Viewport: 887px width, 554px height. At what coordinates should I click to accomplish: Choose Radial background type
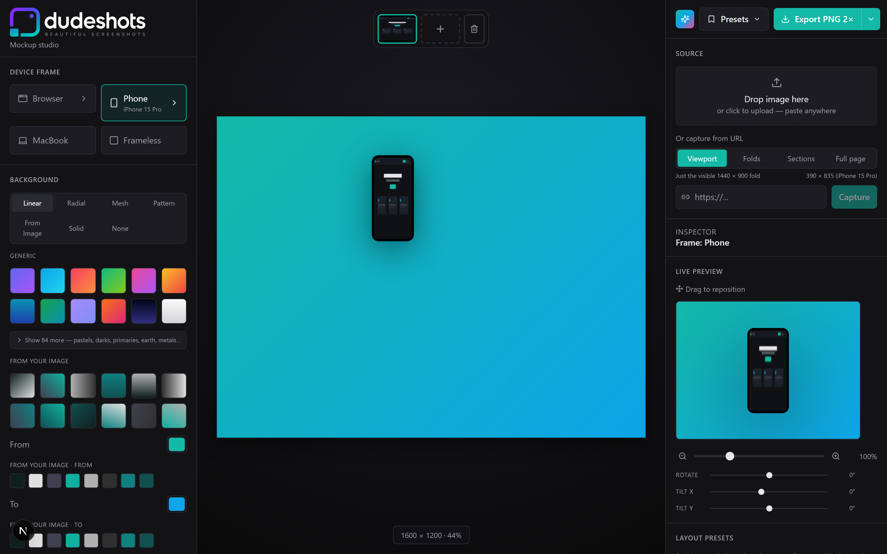pyautogui.click(x=76, y=203)
